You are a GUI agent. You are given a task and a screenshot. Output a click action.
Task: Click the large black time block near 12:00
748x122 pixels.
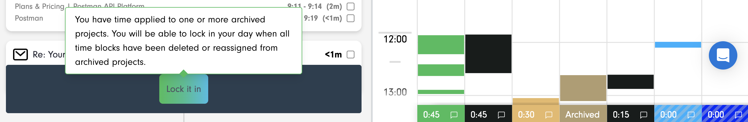488,54
